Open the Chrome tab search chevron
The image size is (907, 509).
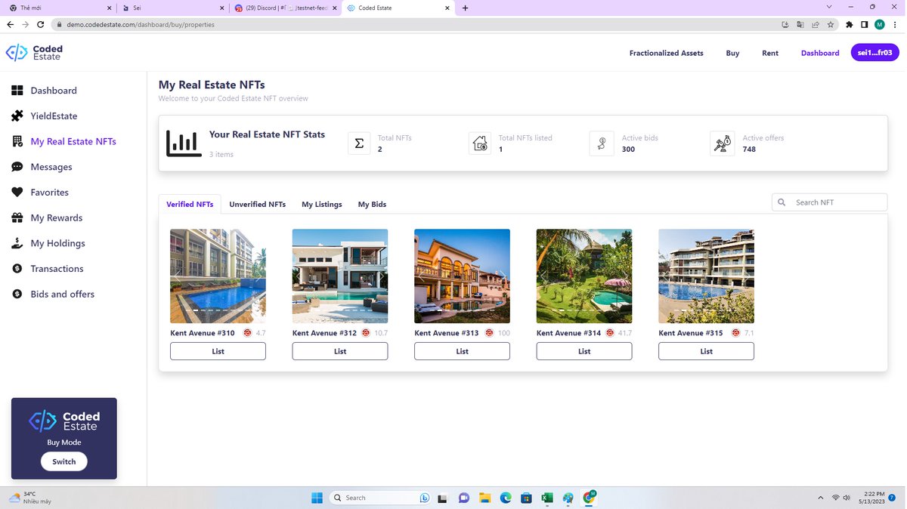click(x=829, y=8)
